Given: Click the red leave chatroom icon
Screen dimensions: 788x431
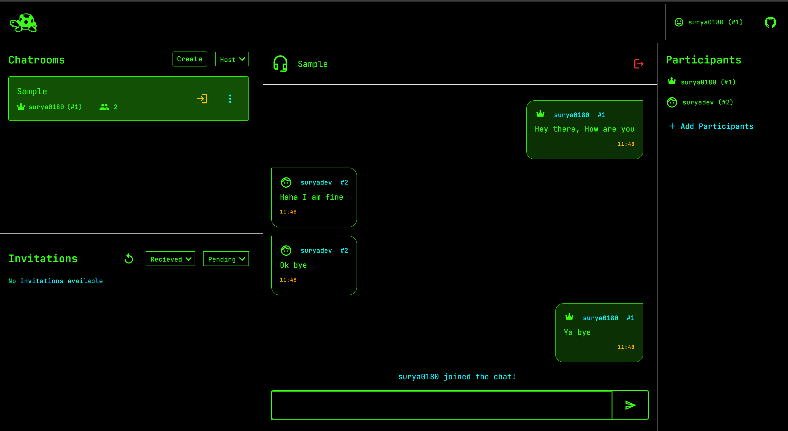Looking at the screenshot, I should tap(639, 64).
